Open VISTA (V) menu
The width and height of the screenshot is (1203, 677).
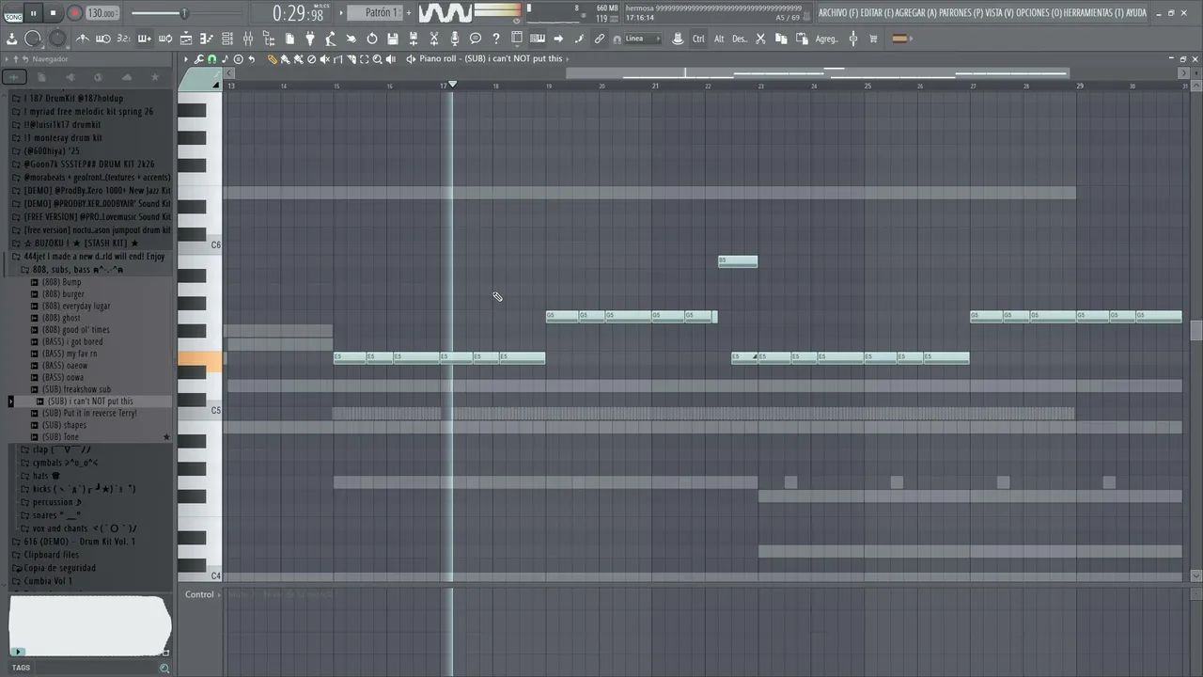[x=998, y=13]
